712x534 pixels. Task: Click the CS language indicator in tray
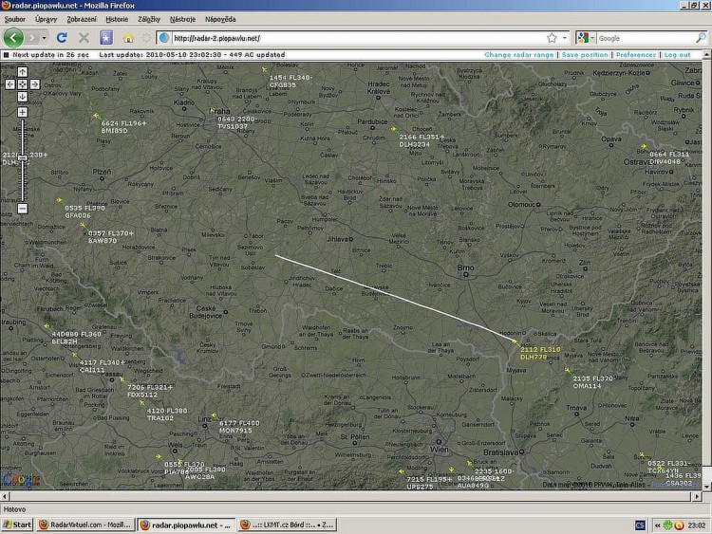(640, 525)
